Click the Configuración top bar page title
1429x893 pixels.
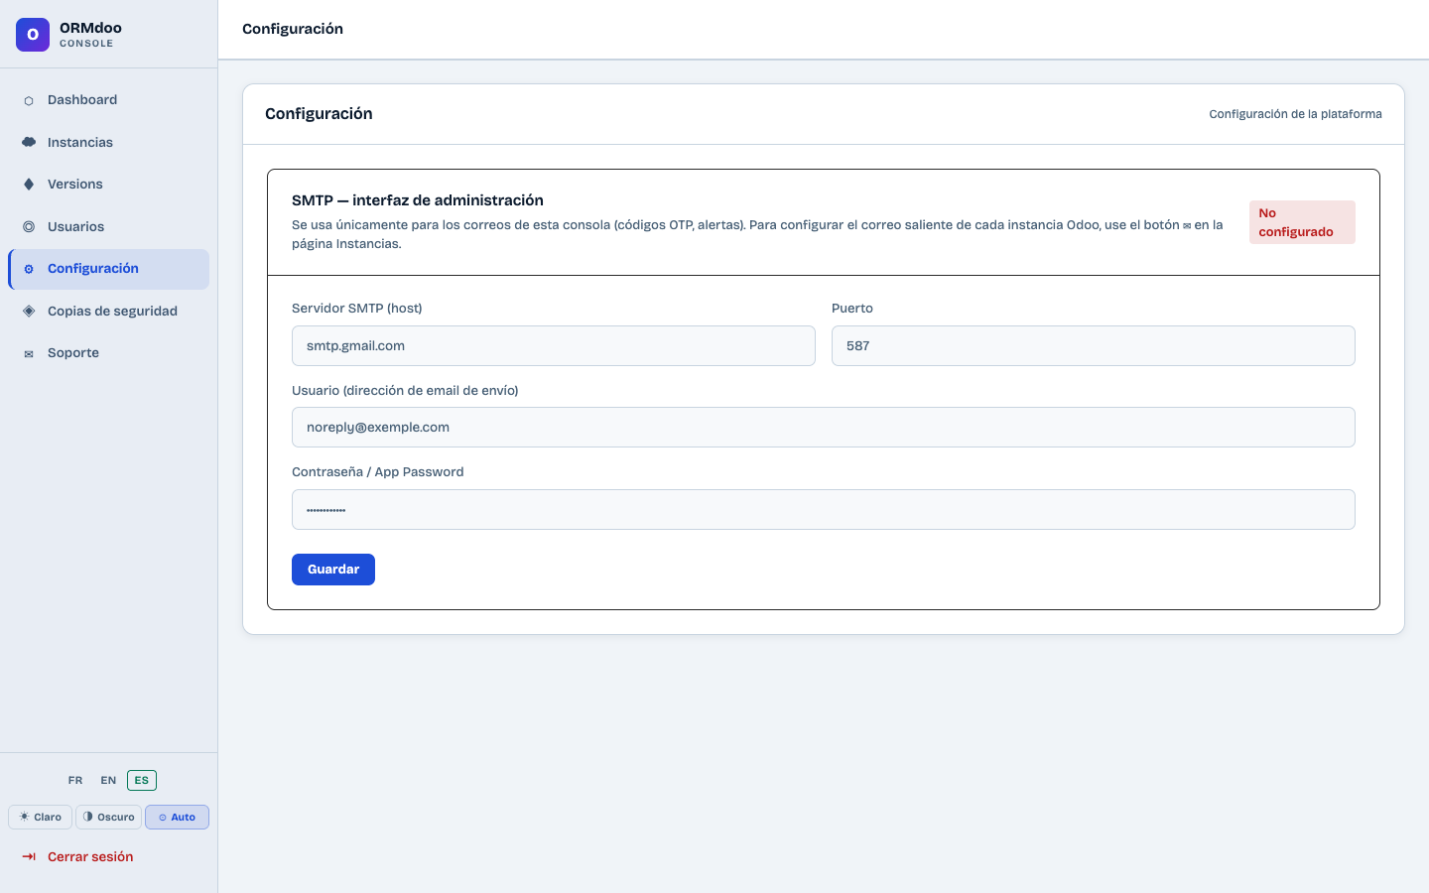(293, 29)
